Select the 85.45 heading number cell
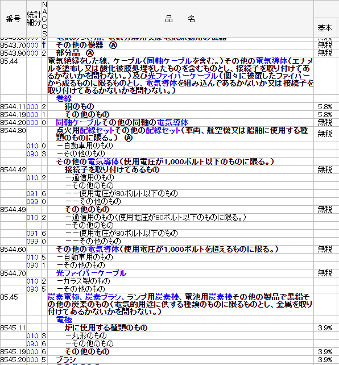The width and height of the screenshot is (339, 365). [x=13, y=305]
